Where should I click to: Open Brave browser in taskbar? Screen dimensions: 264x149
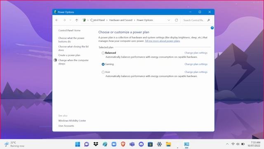pos(123,144)
